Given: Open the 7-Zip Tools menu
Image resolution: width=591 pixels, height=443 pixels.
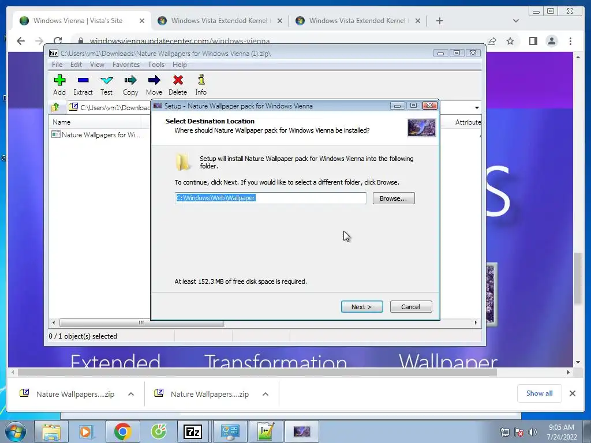Looking at the screenshot, I should click(156, 65).
